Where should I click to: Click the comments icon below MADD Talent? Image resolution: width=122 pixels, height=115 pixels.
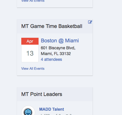click(67, 114)
